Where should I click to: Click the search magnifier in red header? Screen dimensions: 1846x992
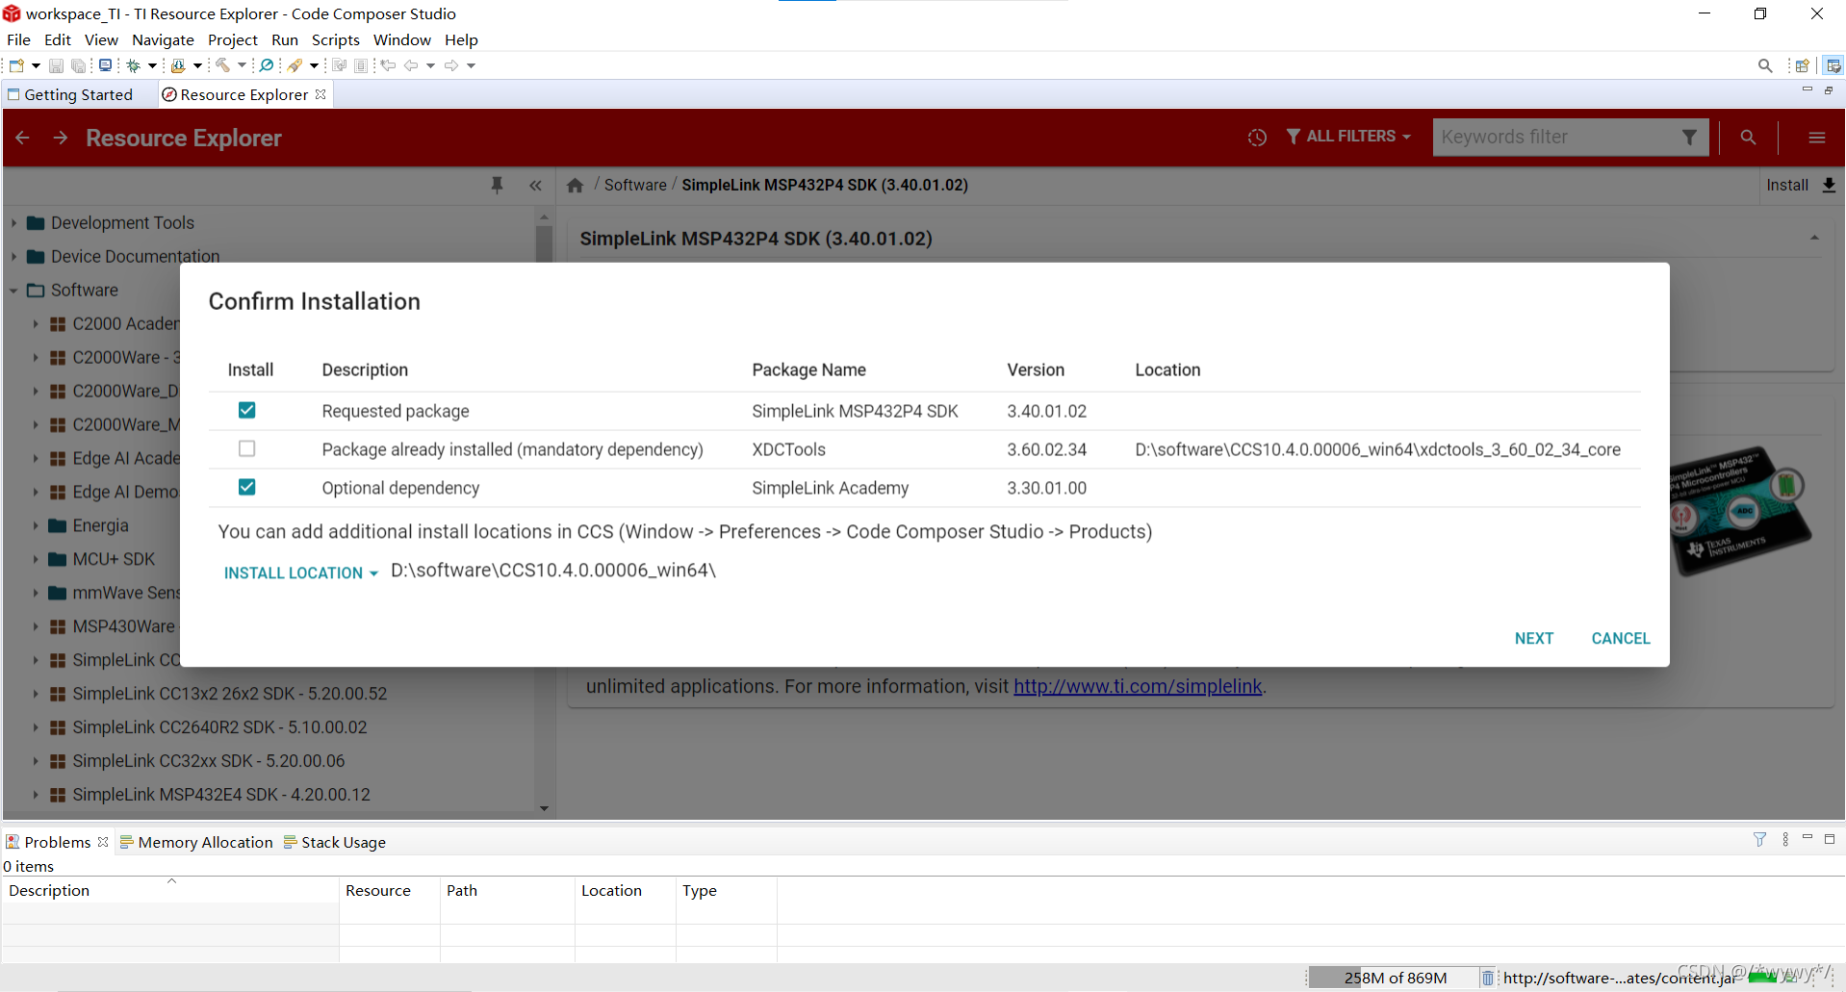click(1748, 138)
